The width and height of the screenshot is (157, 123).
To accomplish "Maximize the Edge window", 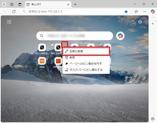I will click(144, 4).
